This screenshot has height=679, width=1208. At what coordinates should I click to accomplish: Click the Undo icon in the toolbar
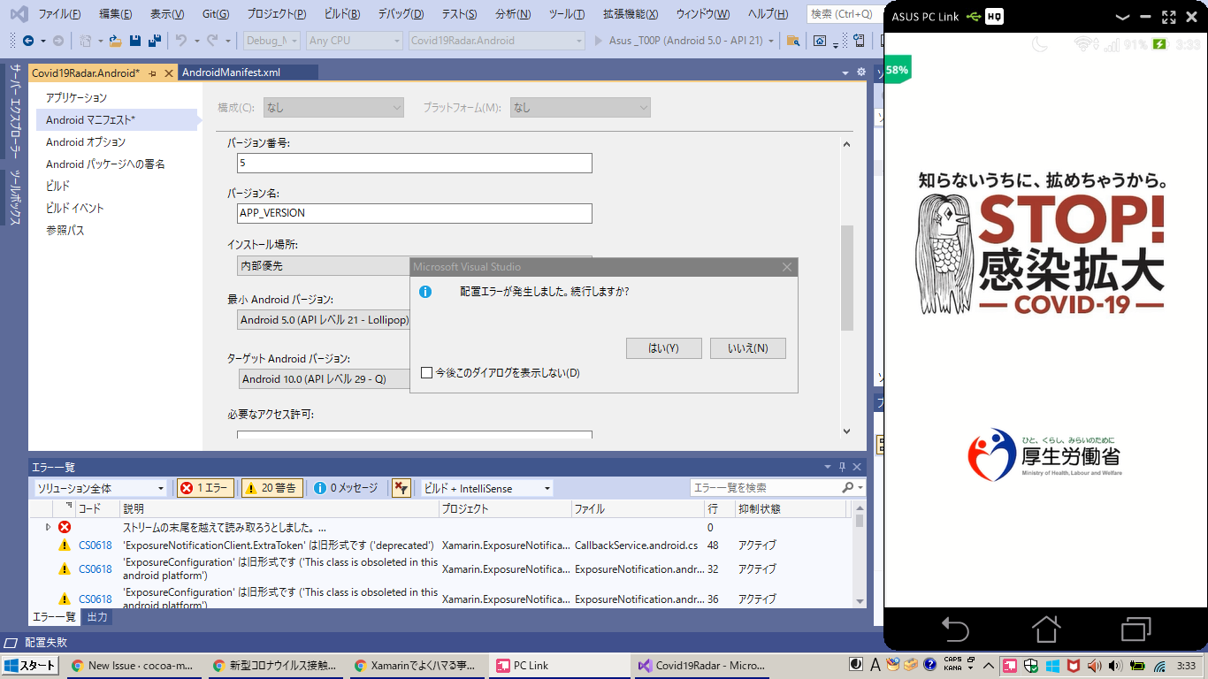[181, 41]
